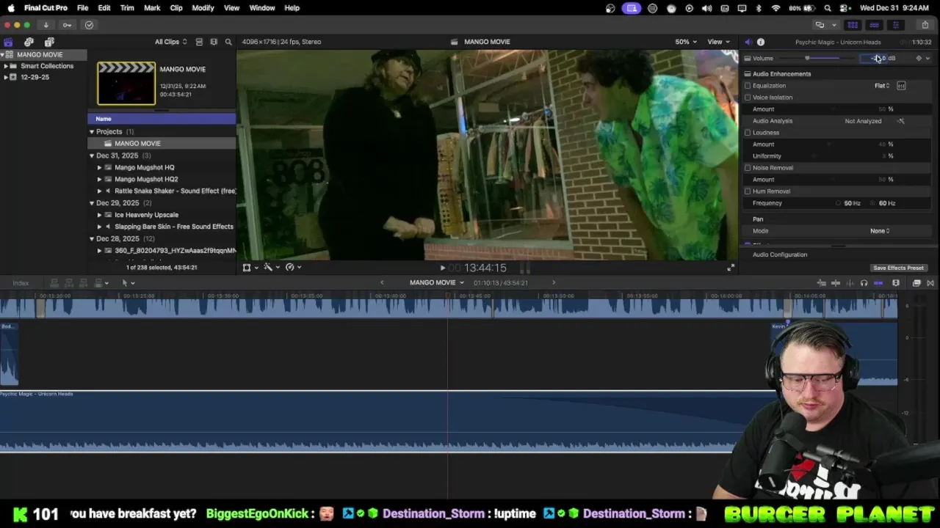Play the viewer with the play button
Viewport: 940px width, 528px height.
pyautogui.click(x=442, y=268)
